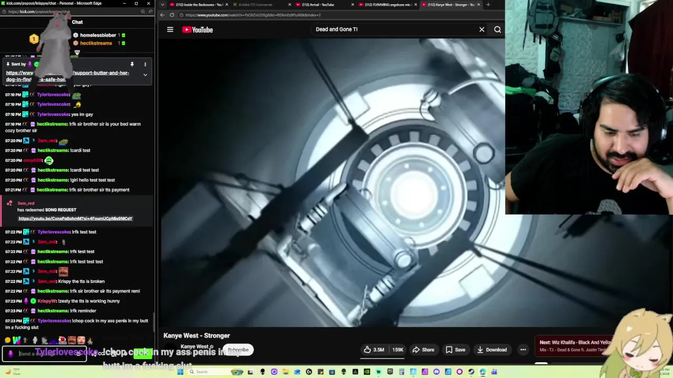Reload the YouTube page
The height and width of the screenshot is (378, 673).
(x=172, y=15)
